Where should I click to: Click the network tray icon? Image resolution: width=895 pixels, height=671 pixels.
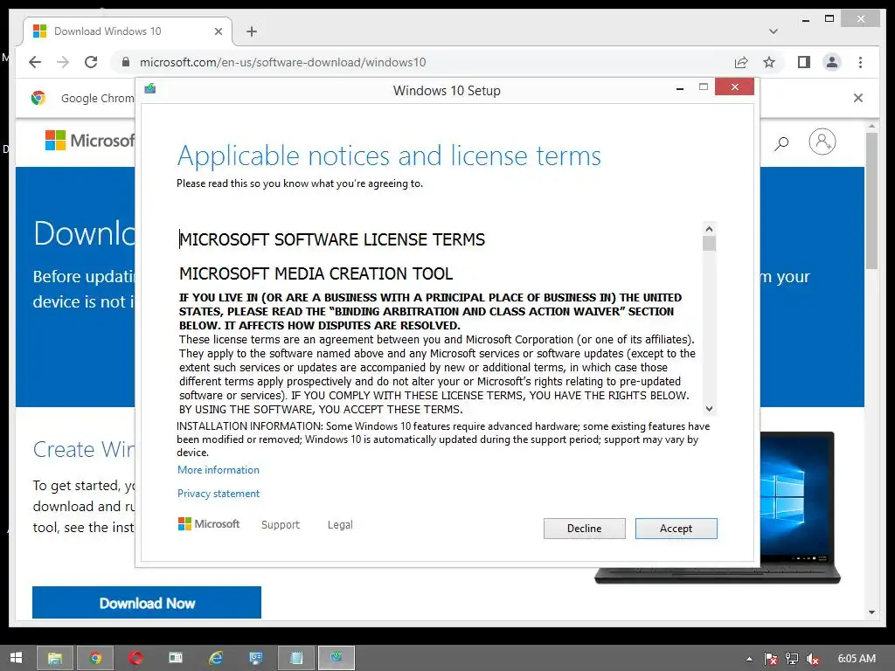tap(792, 659)
